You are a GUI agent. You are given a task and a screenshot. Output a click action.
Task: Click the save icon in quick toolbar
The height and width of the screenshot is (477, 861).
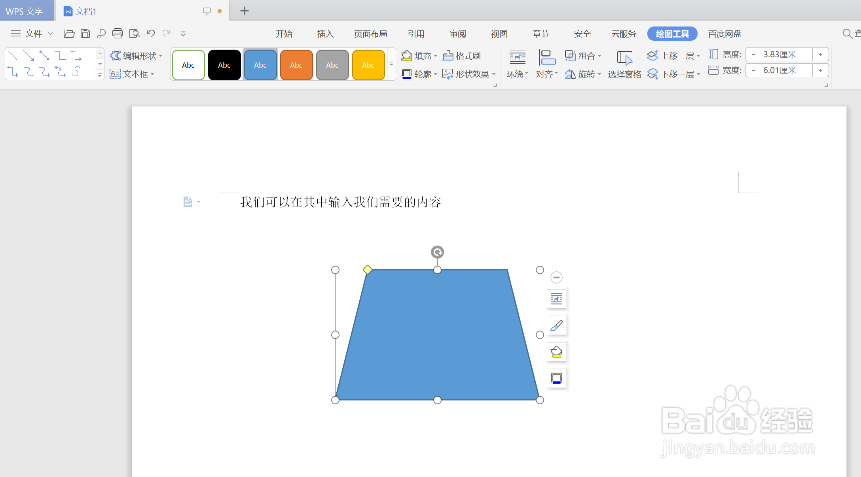point(85,34)
